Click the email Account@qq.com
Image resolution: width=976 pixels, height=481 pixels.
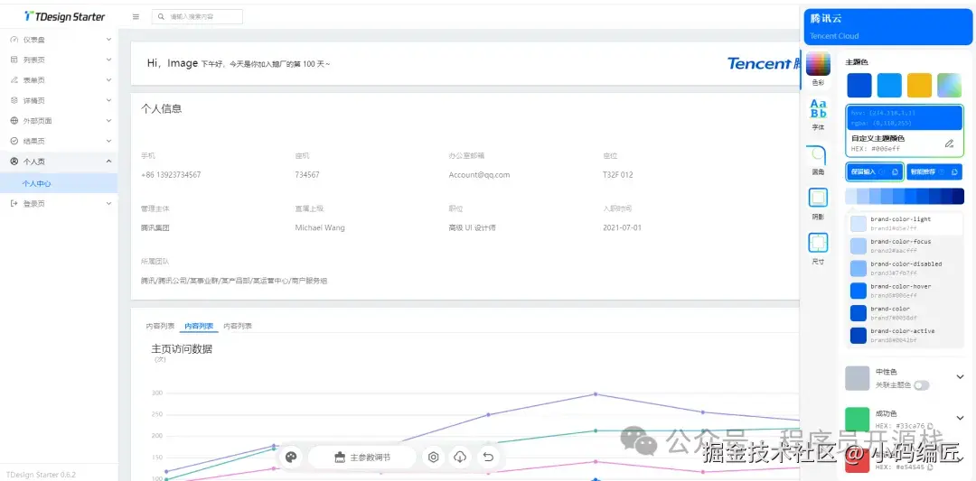tap(479, 175)
